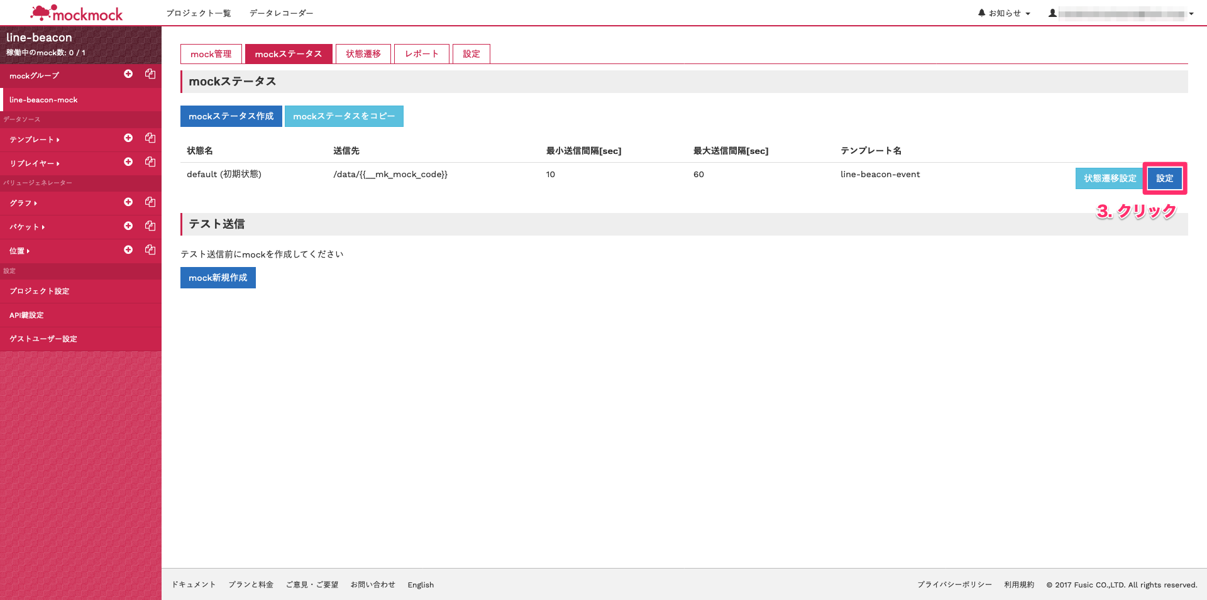1207x600 pixels.
Task: Add a new mockグループ with the plus icon
Action: tap(128, 74)
